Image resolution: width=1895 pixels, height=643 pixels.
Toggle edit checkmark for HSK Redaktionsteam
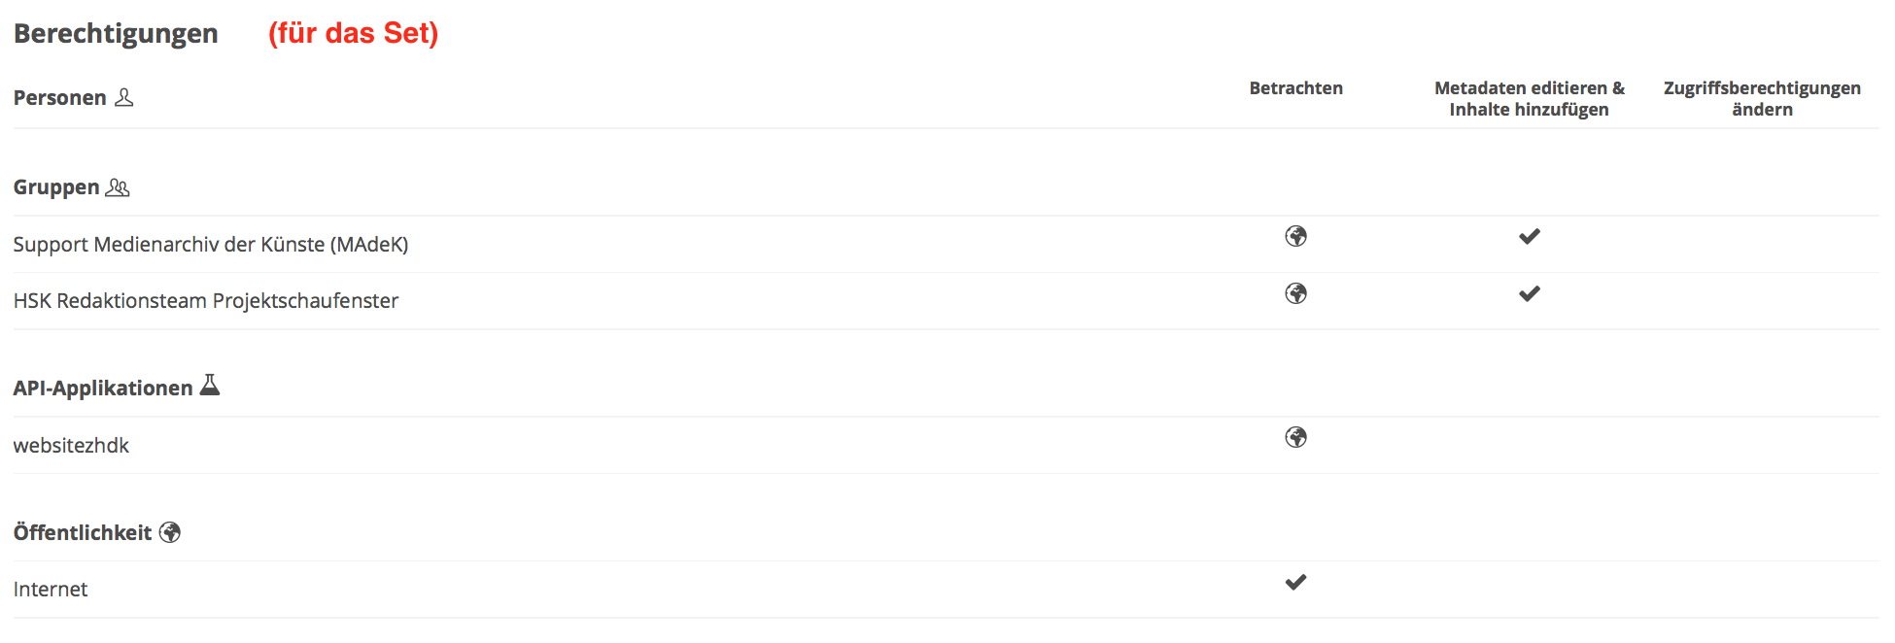[1529, 293]
